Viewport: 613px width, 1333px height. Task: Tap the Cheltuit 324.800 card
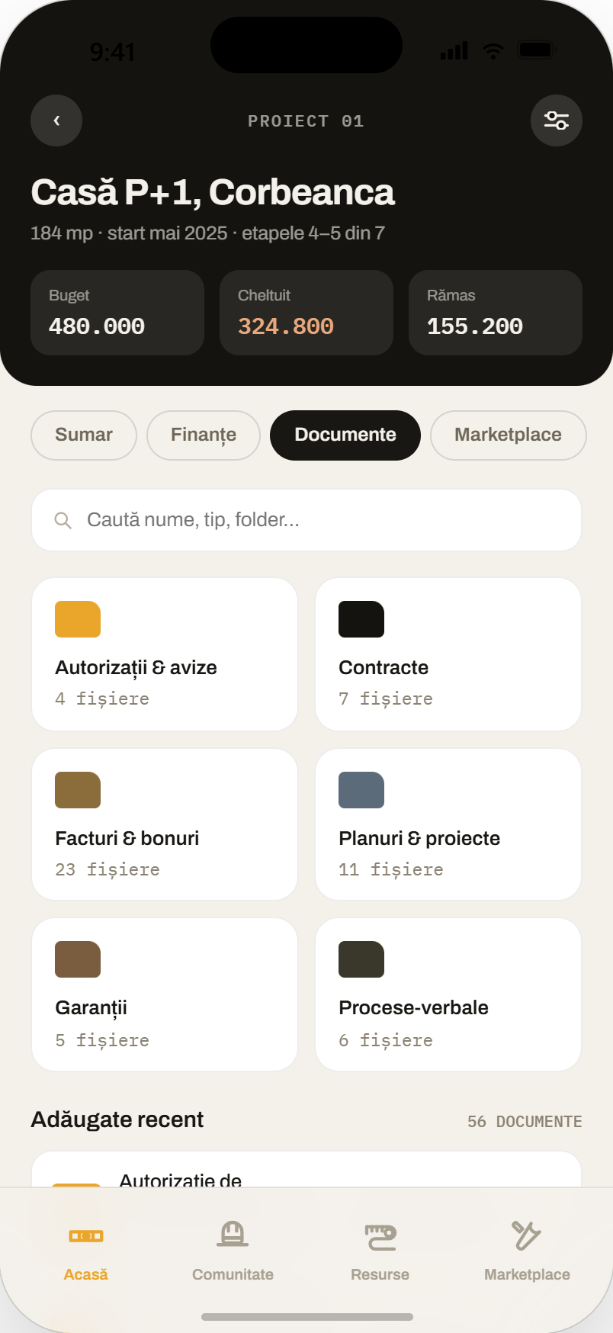pos(306,313)
